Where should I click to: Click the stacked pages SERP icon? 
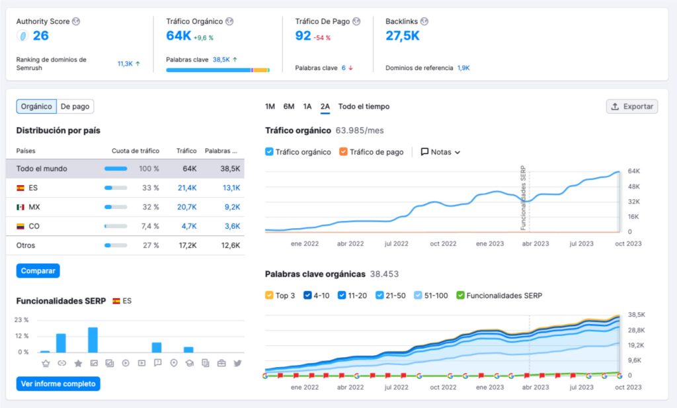click(x=206, y=364)
